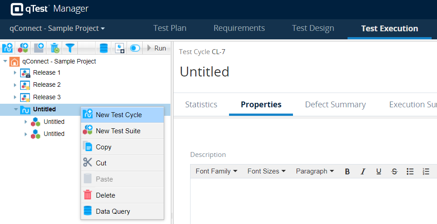Apply bold formatting in Description editor

pos(347,171)
